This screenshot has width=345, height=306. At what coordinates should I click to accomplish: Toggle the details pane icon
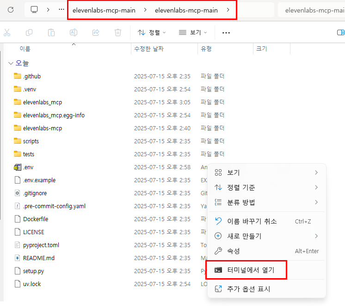click(x=341, y=32)
